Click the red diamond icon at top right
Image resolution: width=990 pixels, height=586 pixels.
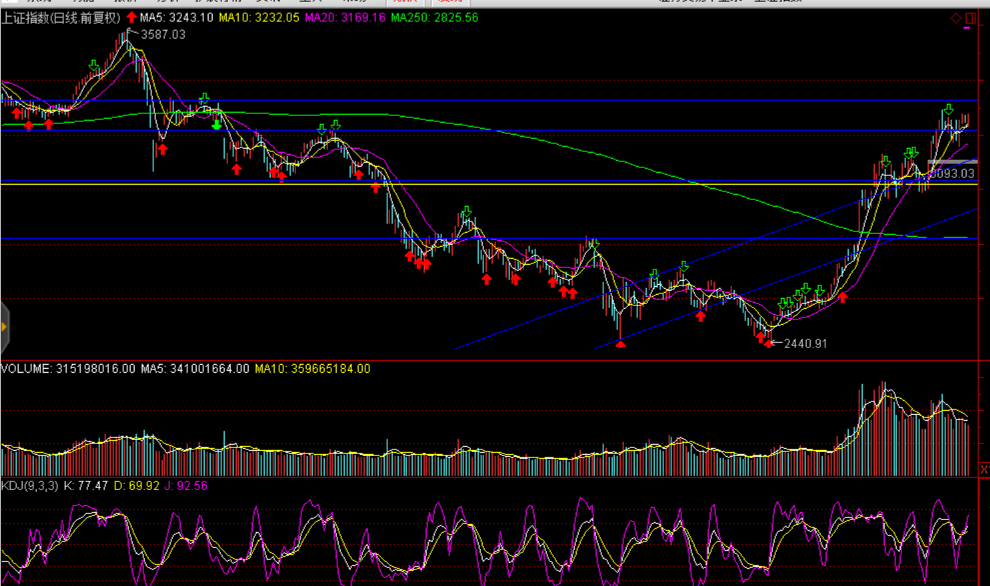(956, 18)
